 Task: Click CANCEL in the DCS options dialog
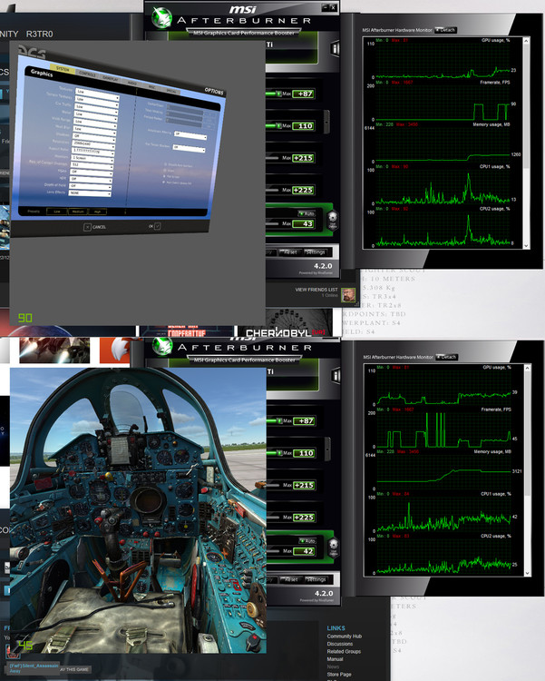[94, 227]
